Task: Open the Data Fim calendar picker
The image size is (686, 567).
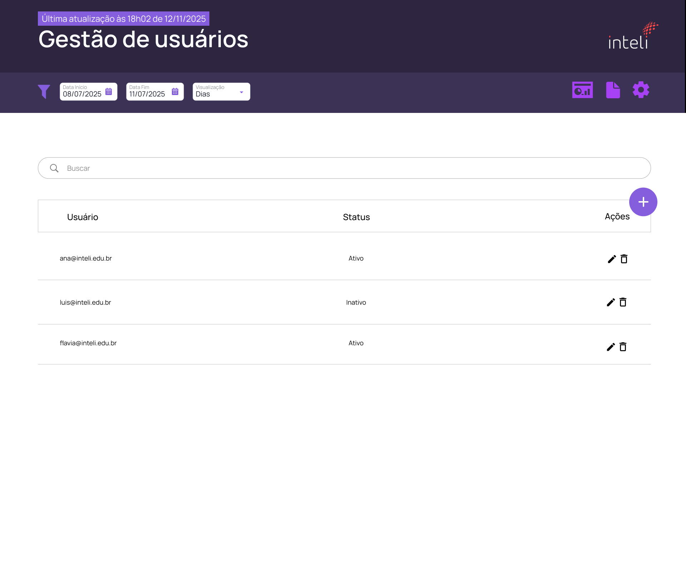Action: click(x=175, y=91)
